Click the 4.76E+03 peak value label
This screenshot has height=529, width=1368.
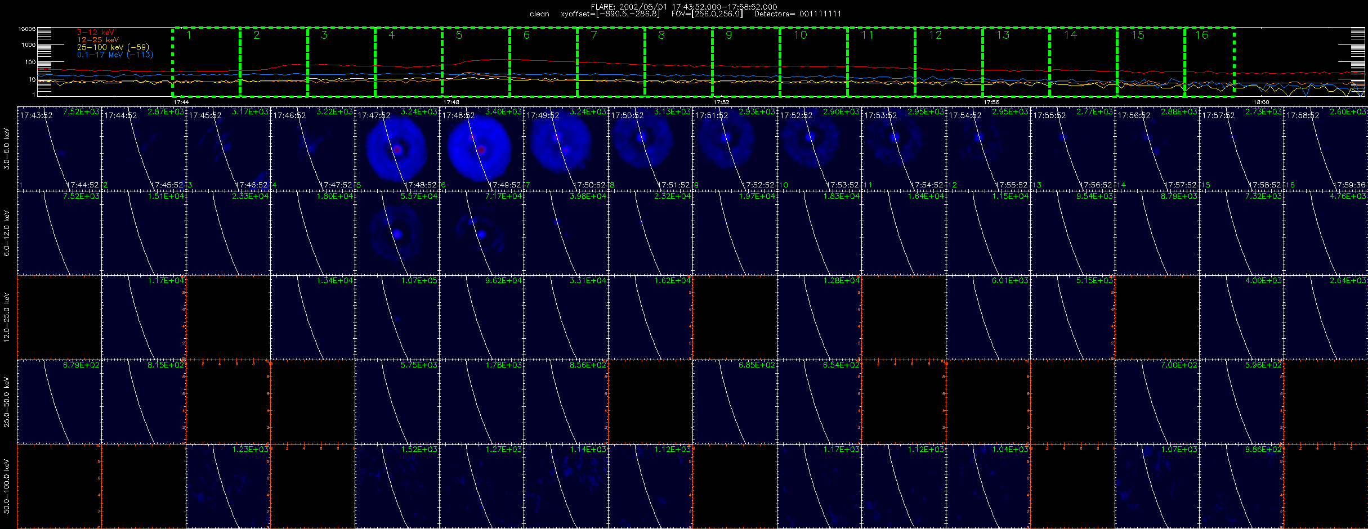pyautogui.click(x=1348, y=196)
